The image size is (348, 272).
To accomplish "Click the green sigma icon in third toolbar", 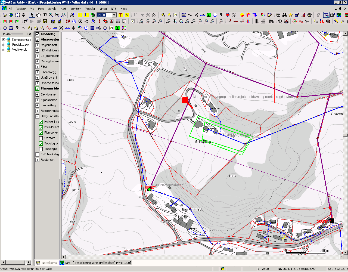I will click(x=117, y=28).
